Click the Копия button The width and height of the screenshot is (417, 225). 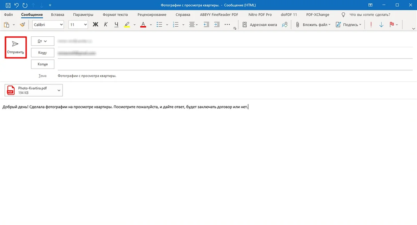42,64
